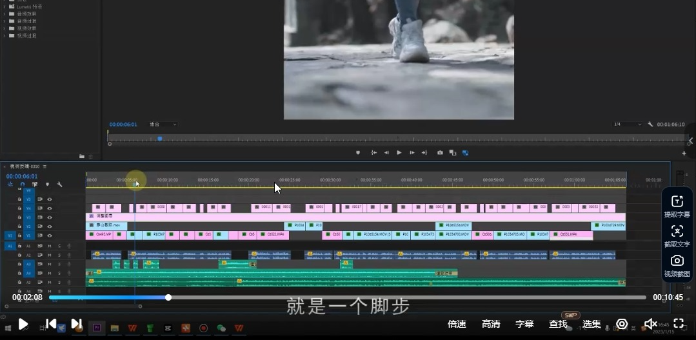Click 提取字幕 extract subtitles tool
This screenshot has height=340, width=696.
tap(677, 206)
